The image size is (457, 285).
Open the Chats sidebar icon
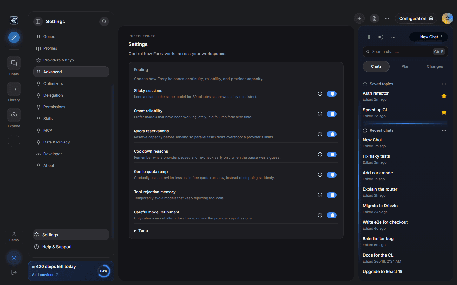click(14, 63)
